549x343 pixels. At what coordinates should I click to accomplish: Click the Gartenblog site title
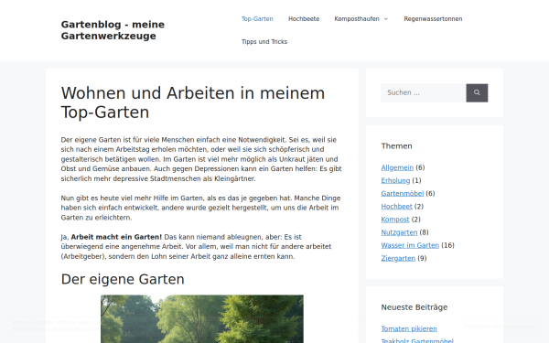click(113, 30)
